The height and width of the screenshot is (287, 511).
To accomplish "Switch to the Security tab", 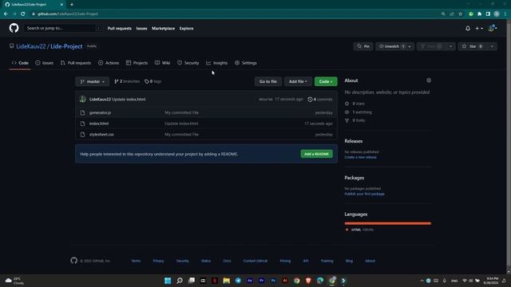I will [188, 63].
